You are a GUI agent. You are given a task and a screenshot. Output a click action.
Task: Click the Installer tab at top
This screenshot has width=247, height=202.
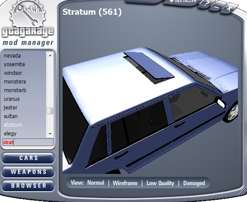(183, 2)
